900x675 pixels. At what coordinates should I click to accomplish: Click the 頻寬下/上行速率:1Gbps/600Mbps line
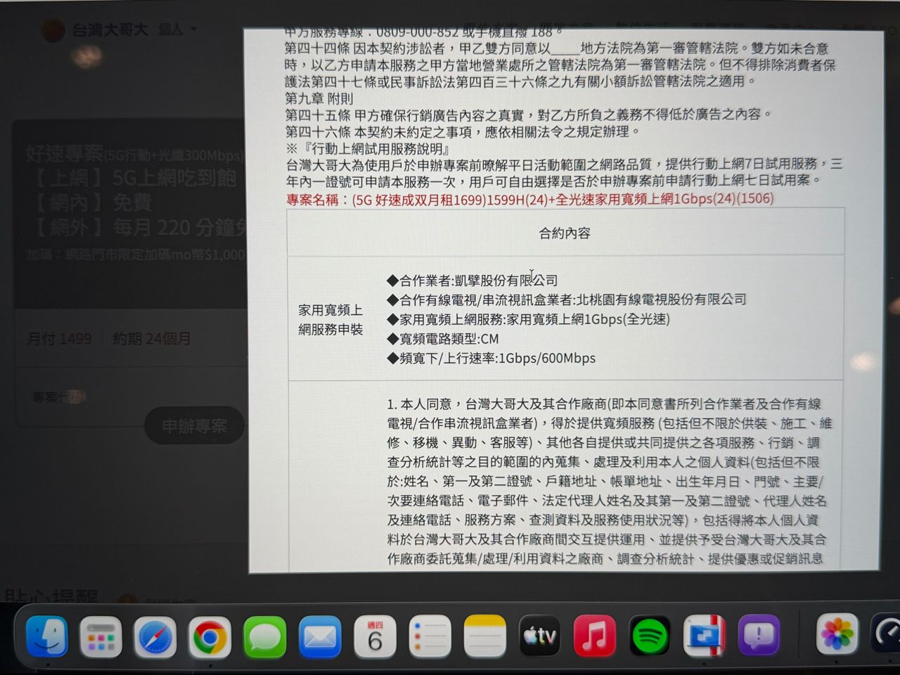[491, 358]
